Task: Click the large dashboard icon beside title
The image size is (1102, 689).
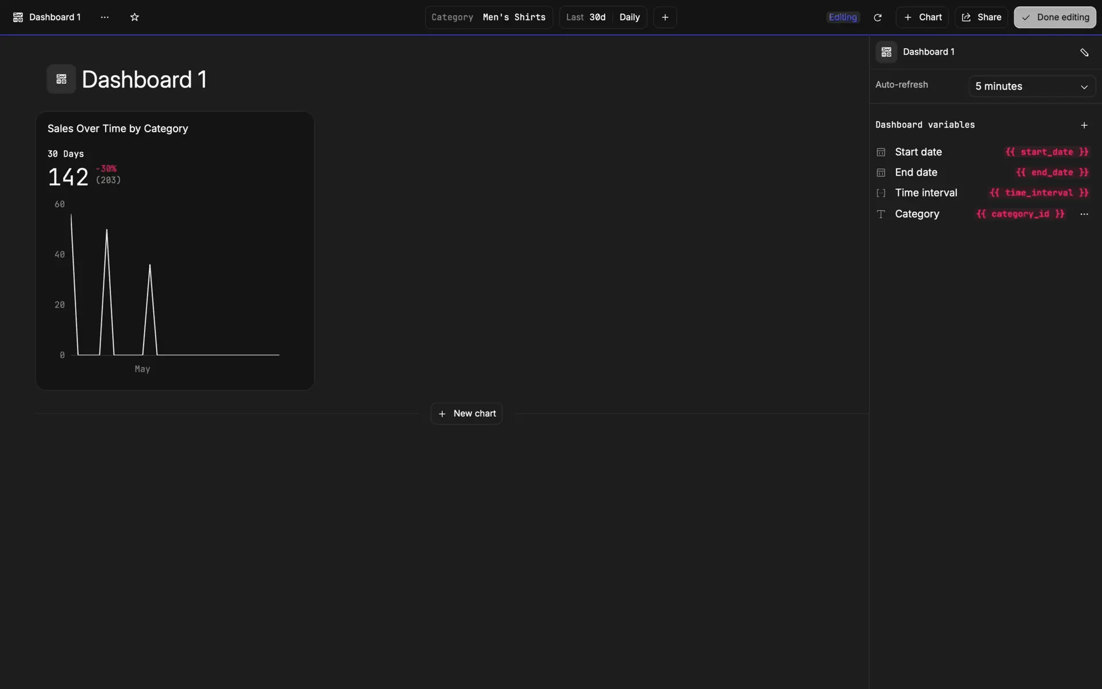Action: [x=61, y=79]
